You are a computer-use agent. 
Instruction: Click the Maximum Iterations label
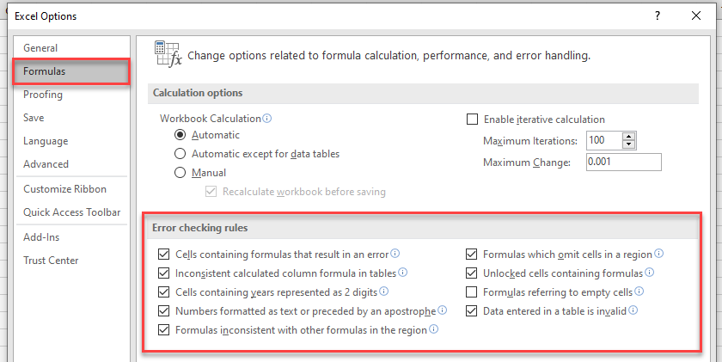[530, 141]
